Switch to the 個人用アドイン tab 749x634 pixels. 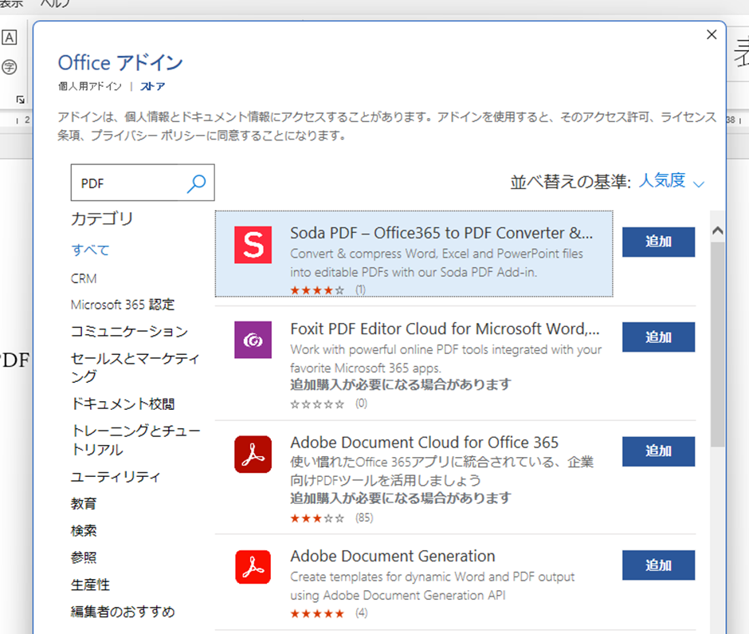point(90,87)
